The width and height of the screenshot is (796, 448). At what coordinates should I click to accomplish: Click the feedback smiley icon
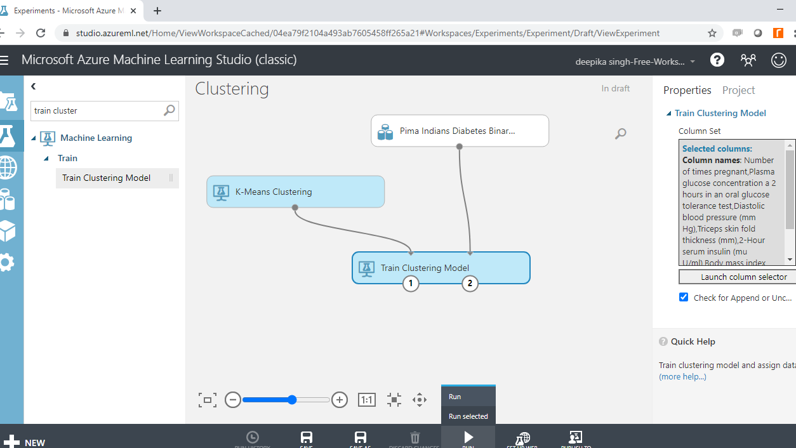[779, 60]
